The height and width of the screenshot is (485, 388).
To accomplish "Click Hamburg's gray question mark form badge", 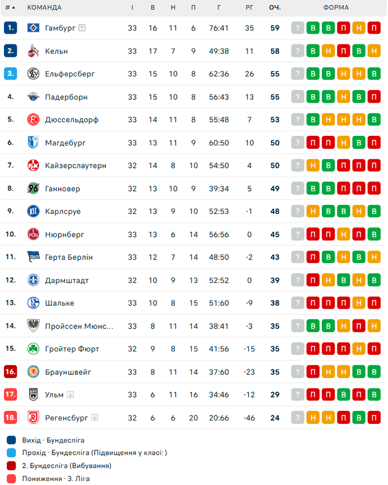I will [x=297, y=28].
